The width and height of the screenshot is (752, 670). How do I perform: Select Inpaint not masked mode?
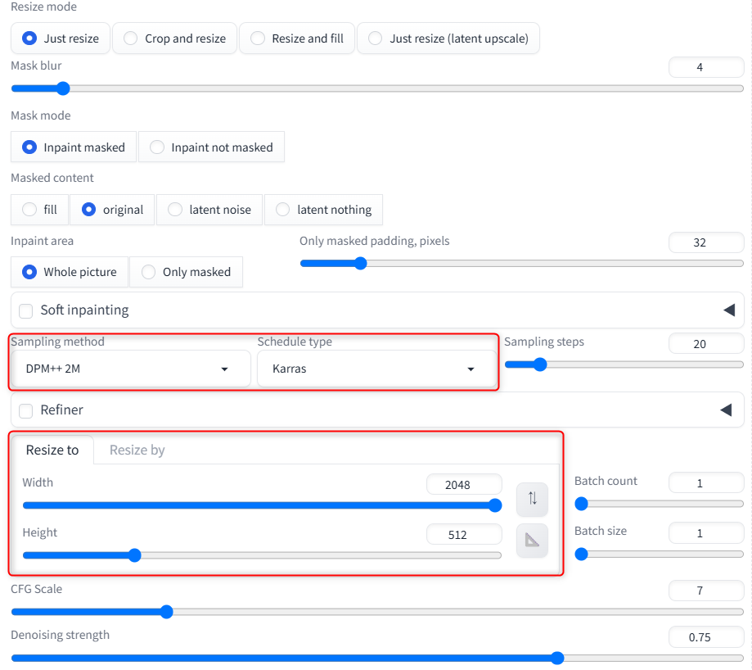tap(211, 147)
